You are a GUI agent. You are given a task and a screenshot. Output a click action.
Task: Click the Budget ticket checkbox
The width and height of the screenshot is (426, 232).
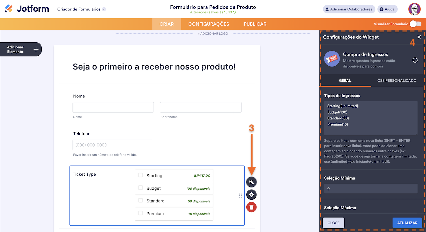(140, 188)
